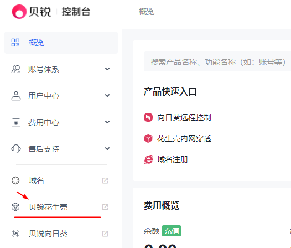Click the 域名注册 e-shaped icon
Screen dimensions: 291x248
pyautogui.click(x=148, y=159)
